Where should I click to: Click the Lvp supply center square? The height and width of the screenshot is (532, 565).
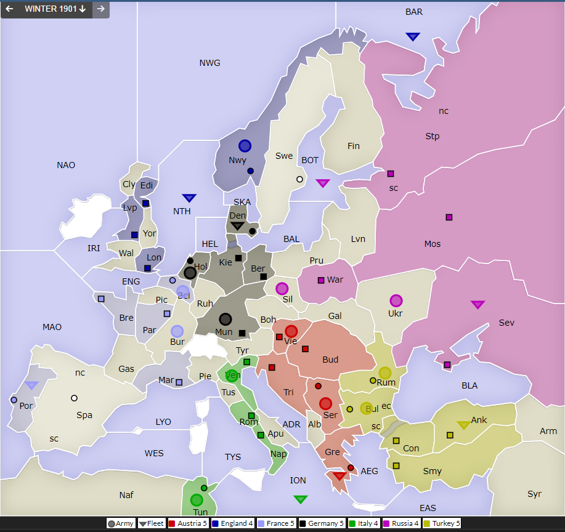[x=134, y=235]
